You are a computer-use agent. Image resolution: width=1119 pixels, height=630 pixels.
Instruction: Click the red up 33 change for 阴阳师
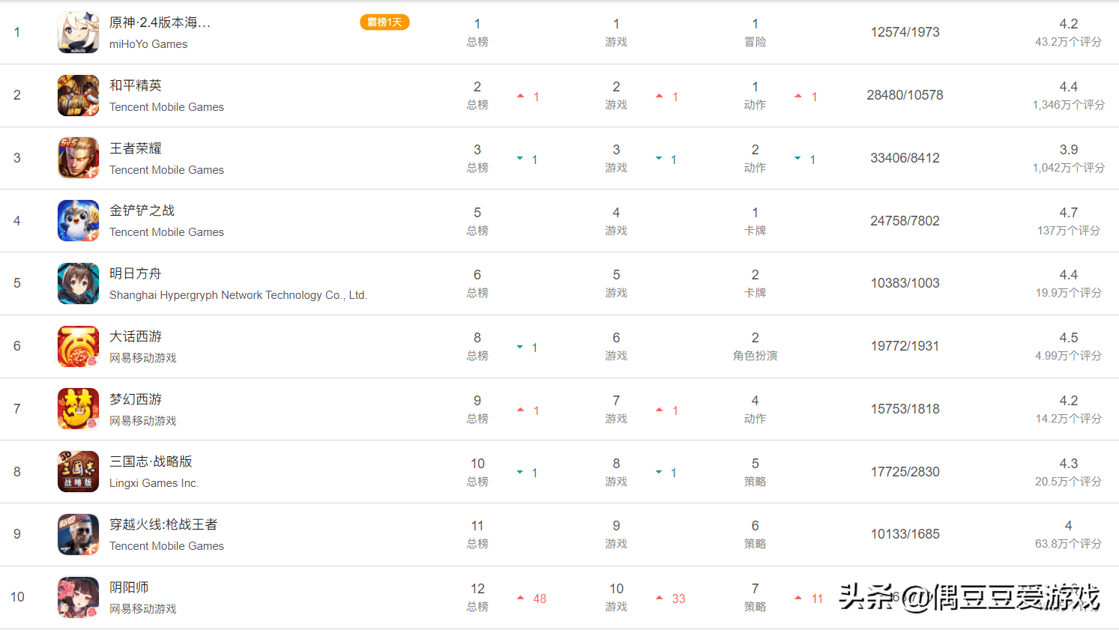click(671, 599)
